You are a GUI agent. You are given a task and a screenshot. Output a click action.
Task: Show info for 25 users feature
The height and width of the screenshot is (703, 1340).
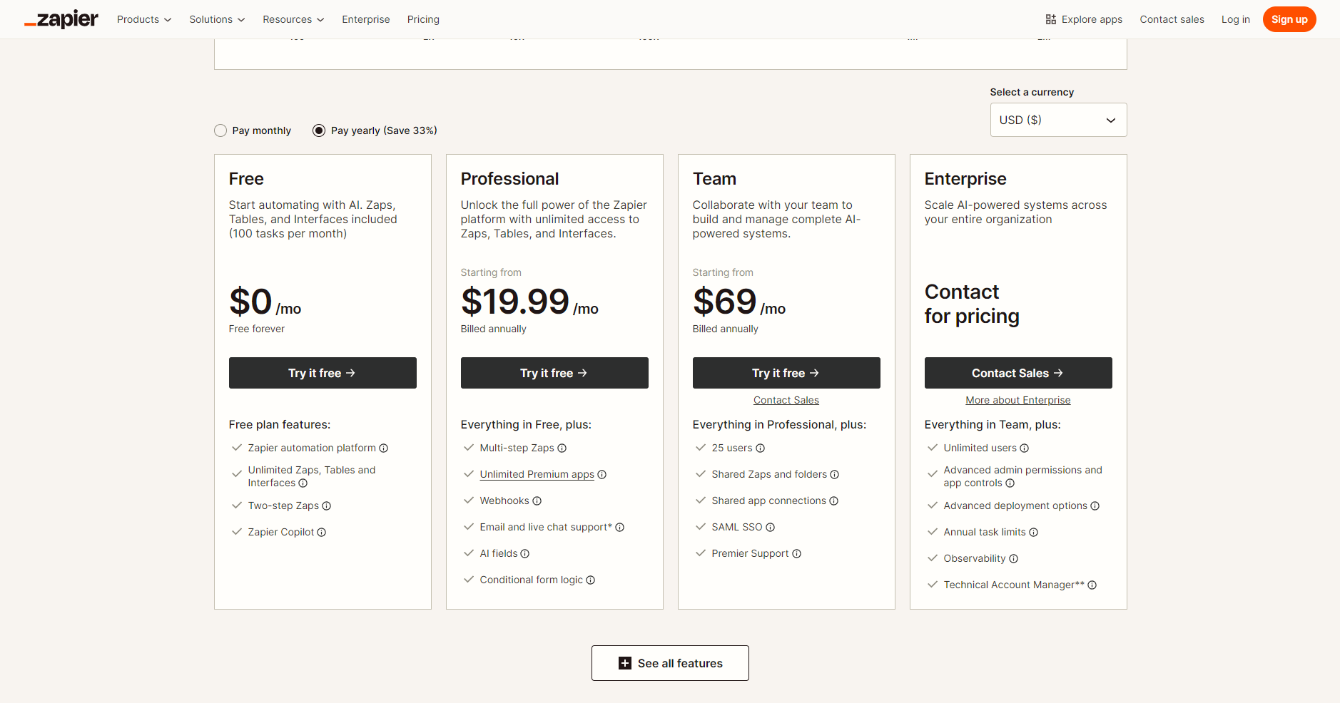coord(761,448)
